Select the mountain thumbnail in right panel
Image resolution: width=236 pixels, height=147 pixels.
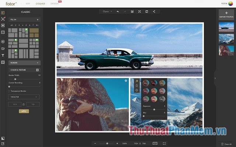[226, 39]
